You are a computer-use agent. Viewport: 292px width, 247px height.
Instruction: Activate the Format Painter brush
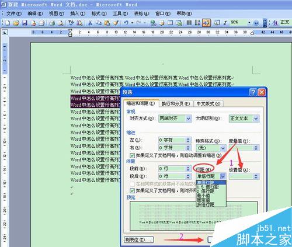pyautogui.click(x=116, y=23)
